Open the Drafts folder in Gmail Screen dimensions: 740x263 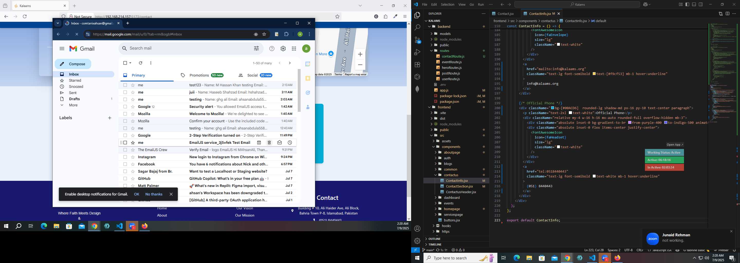point(75,99)
